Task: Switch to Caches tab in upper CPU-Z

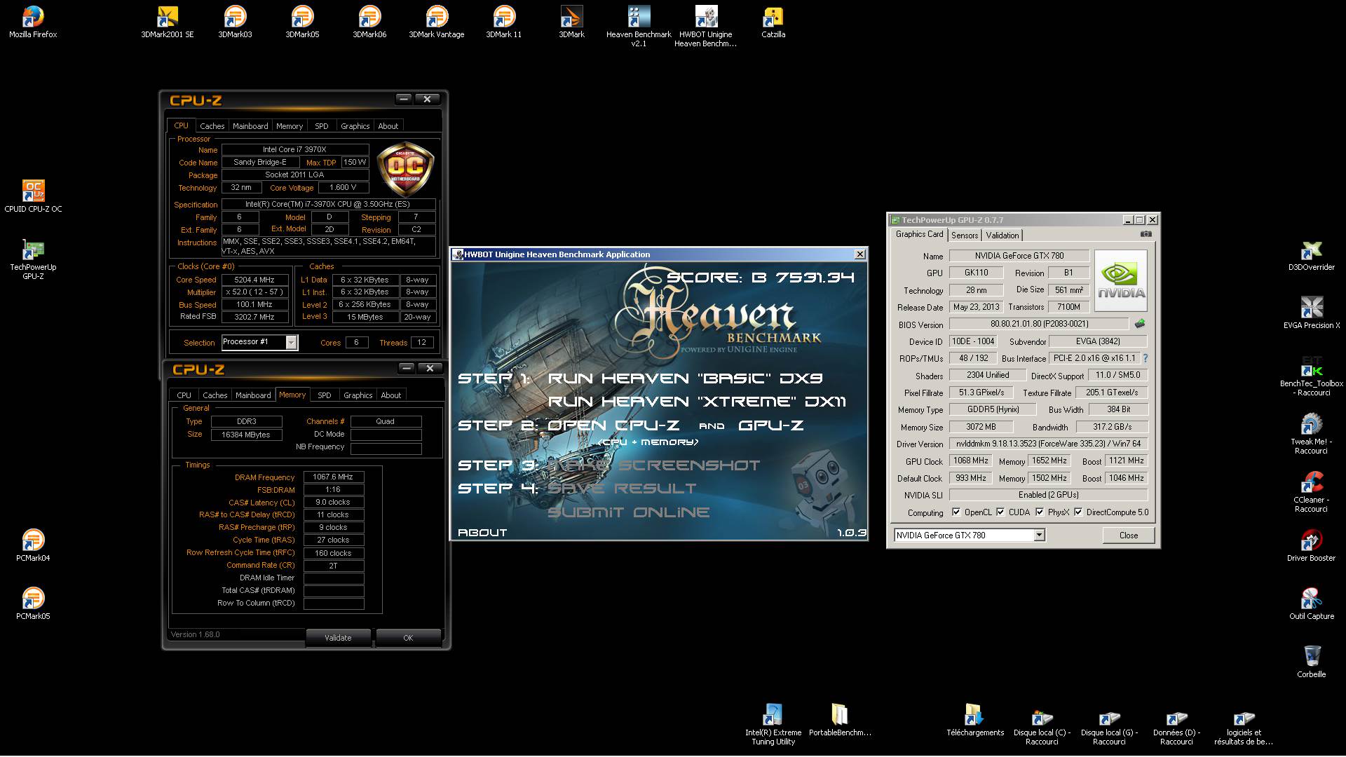Action: [212, 126]
